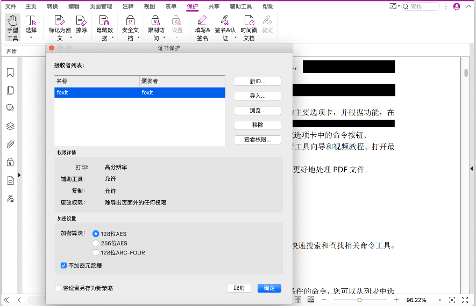
Task: Switch to the 转换 ribbon tab
Action: [x=52, y=6]
